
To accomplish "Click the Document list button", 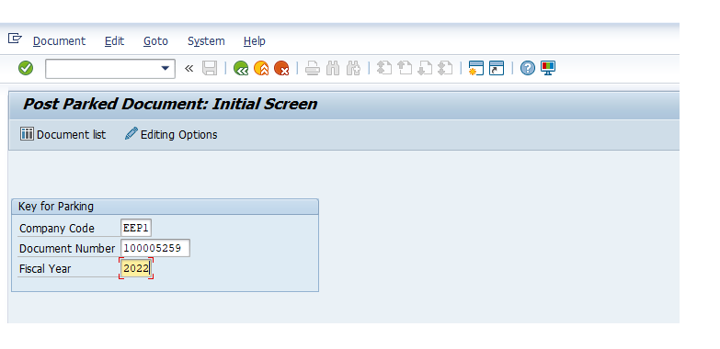I will pos(63,134).
